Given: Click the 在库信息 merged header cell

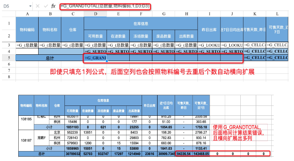Looking at the screenshot, I should coord(140,23).
